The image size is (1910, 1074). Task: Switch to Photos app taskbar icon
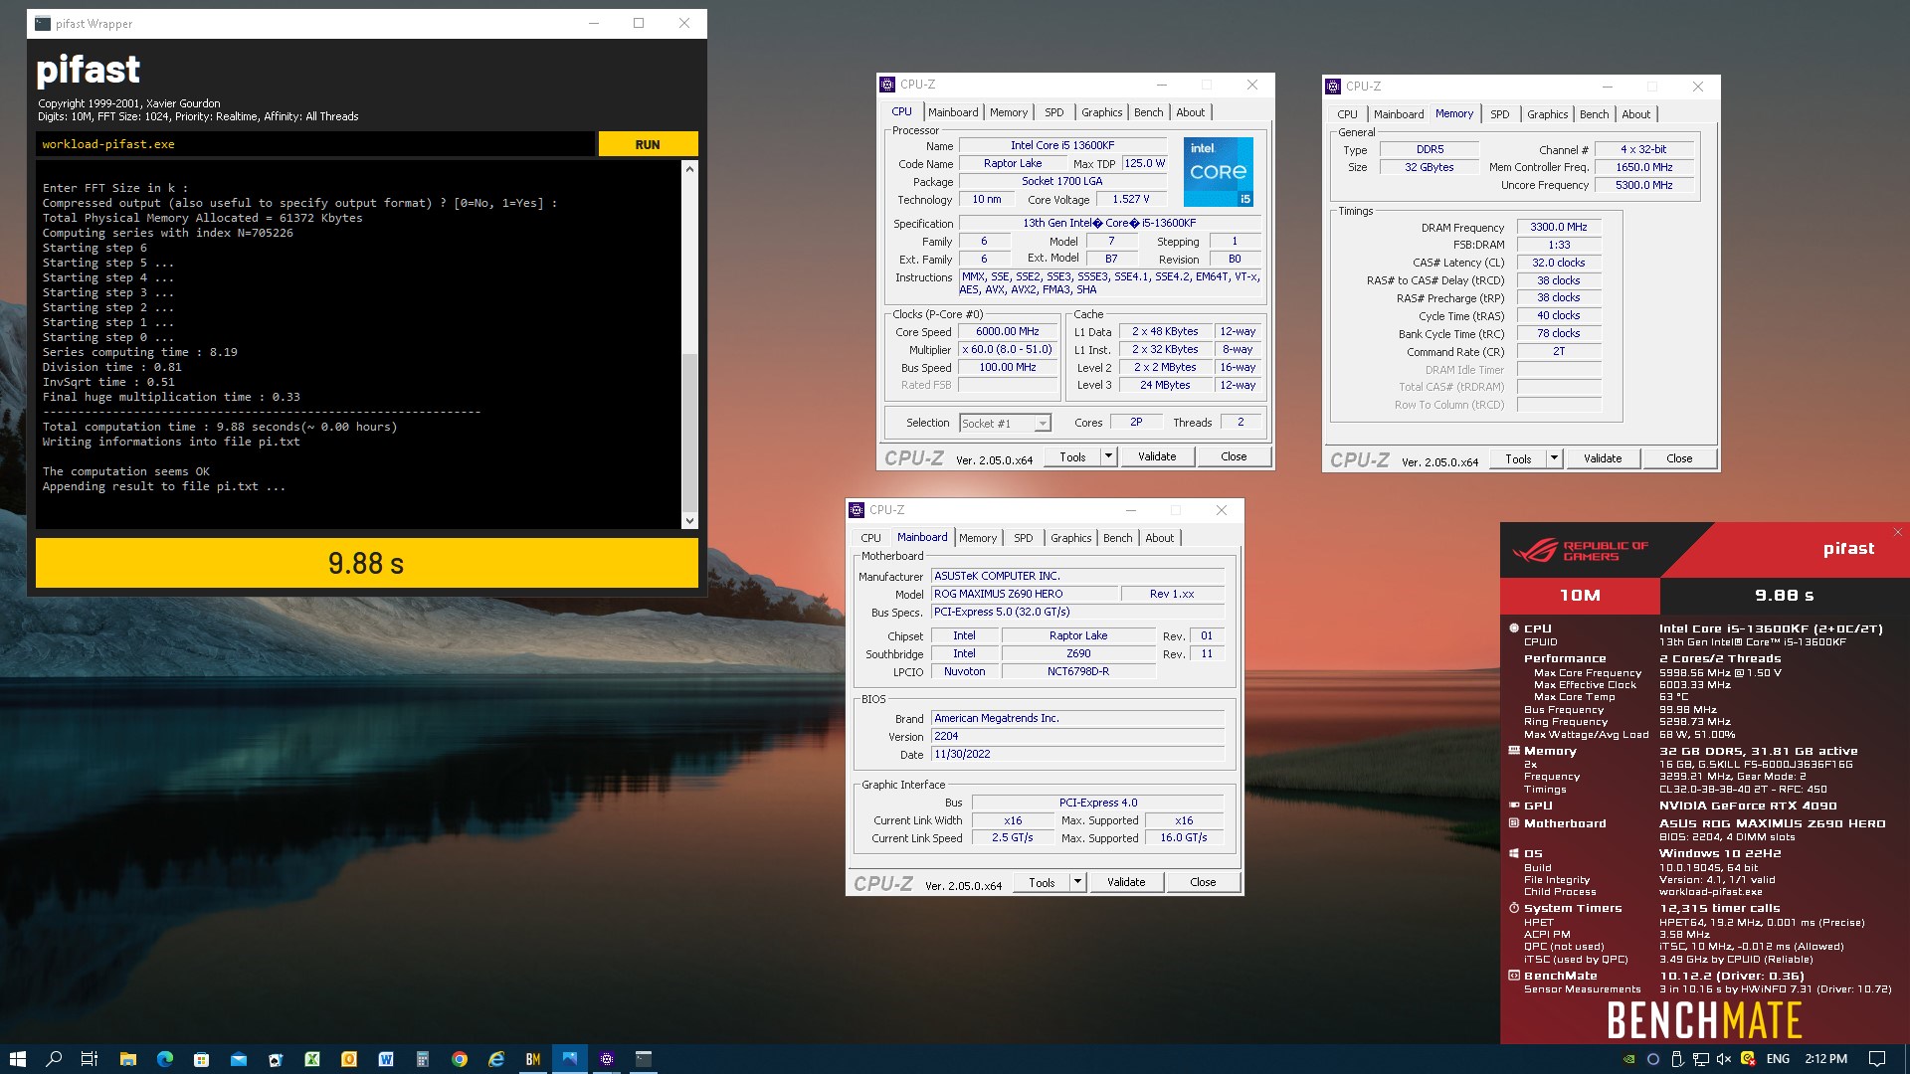(x=570, y=1059)
